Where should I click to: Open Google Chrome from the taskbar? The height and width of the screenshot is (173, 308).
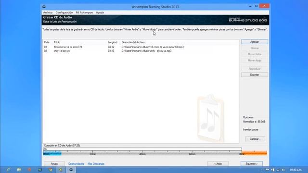50,170
